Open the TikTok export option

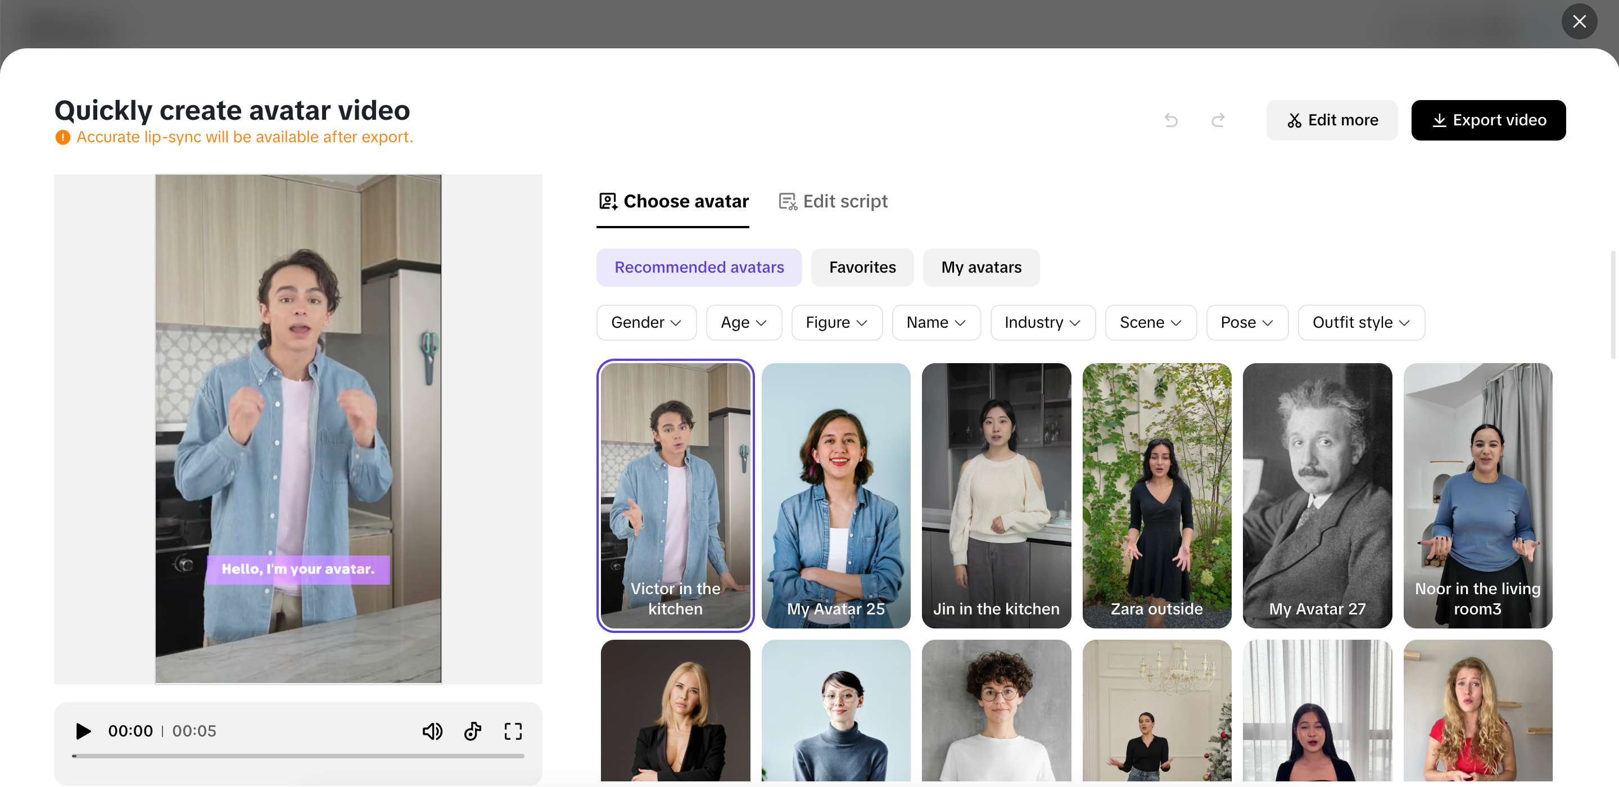pos(473,731)
